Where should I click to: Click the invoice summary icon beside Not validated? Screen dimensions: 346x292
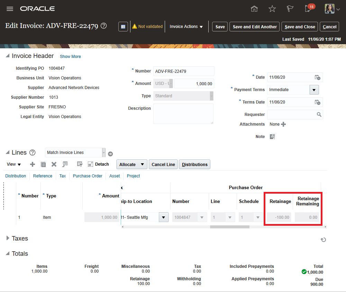123,27
